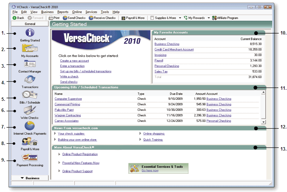Click My Rewards toolbar button
Screen dimensions: 287x192
click(195, 18)
